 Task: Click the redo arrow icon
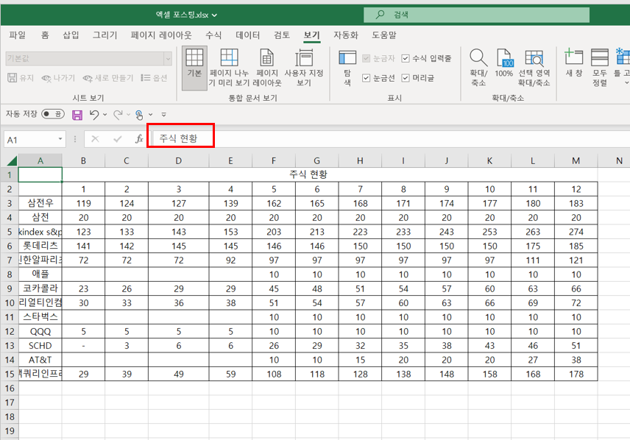click(x=118, y=115)
